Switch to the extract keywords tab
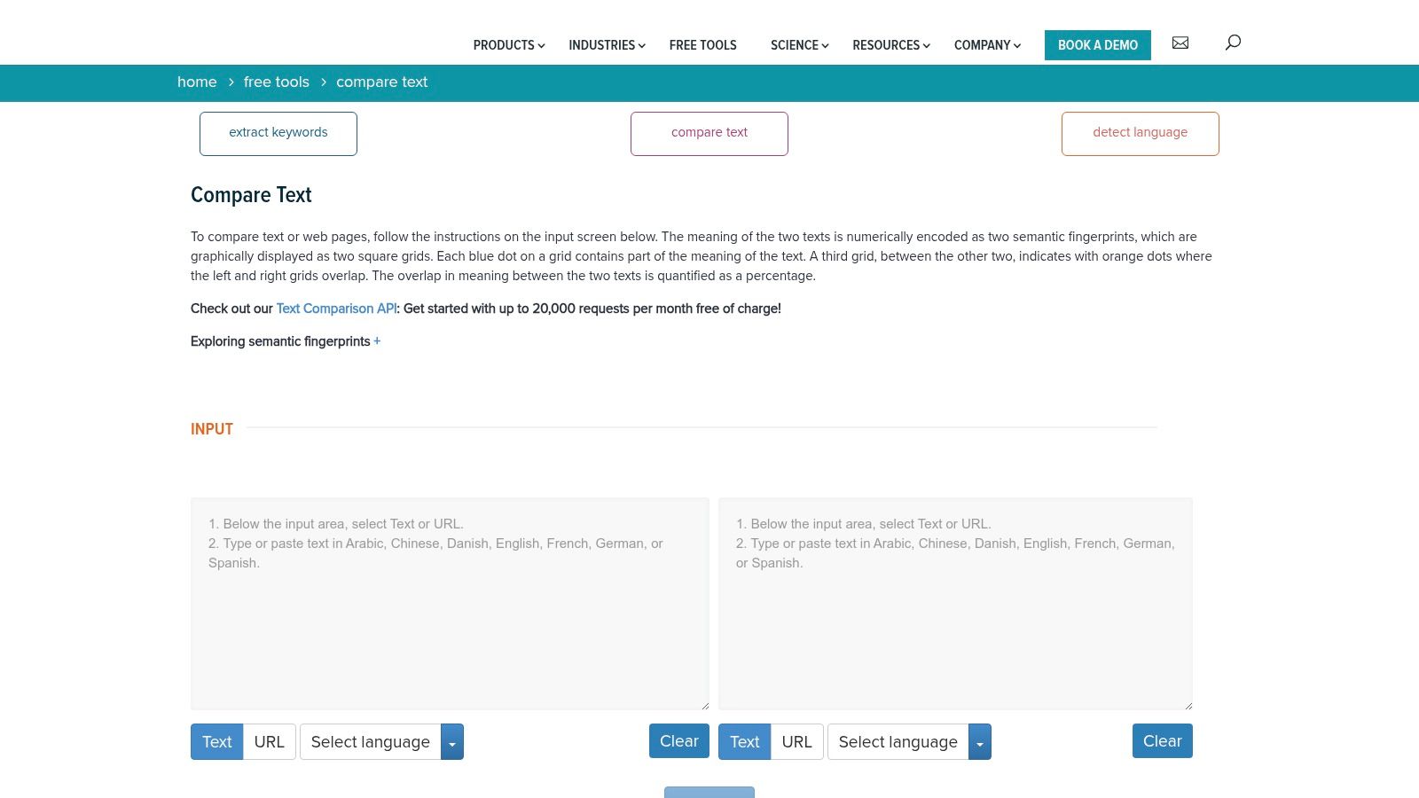This screenshot has width=1419, height=798. tap(278, 133)
